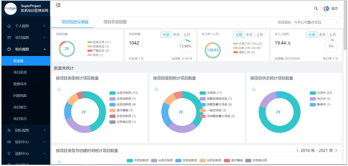Image resolution: width=348 pixels, height=166 pixels.
Task: Open the 项目组合 sidebar item
Action: (x=26, y=119)
